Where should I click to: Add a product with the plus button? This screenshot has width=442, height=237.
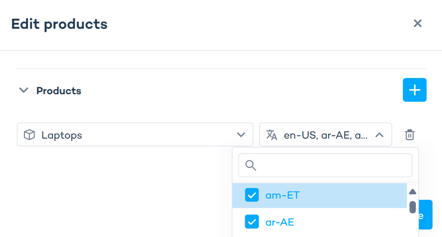(x=415, y=90)
